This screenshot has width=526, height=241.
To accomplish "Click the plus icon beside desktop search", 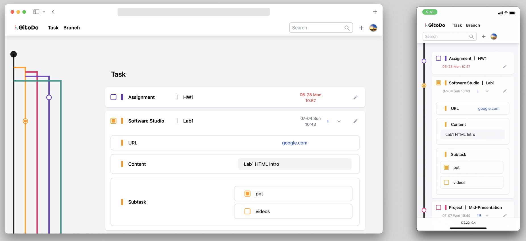I will coord(361,28).
